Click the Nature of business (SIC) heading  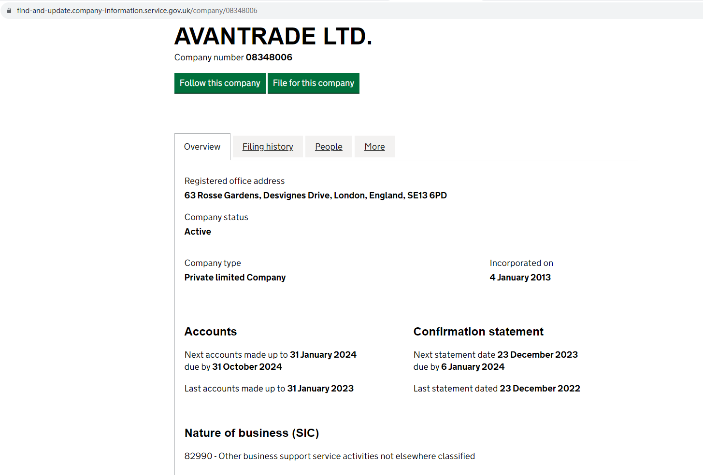click(x=252, y=433)
